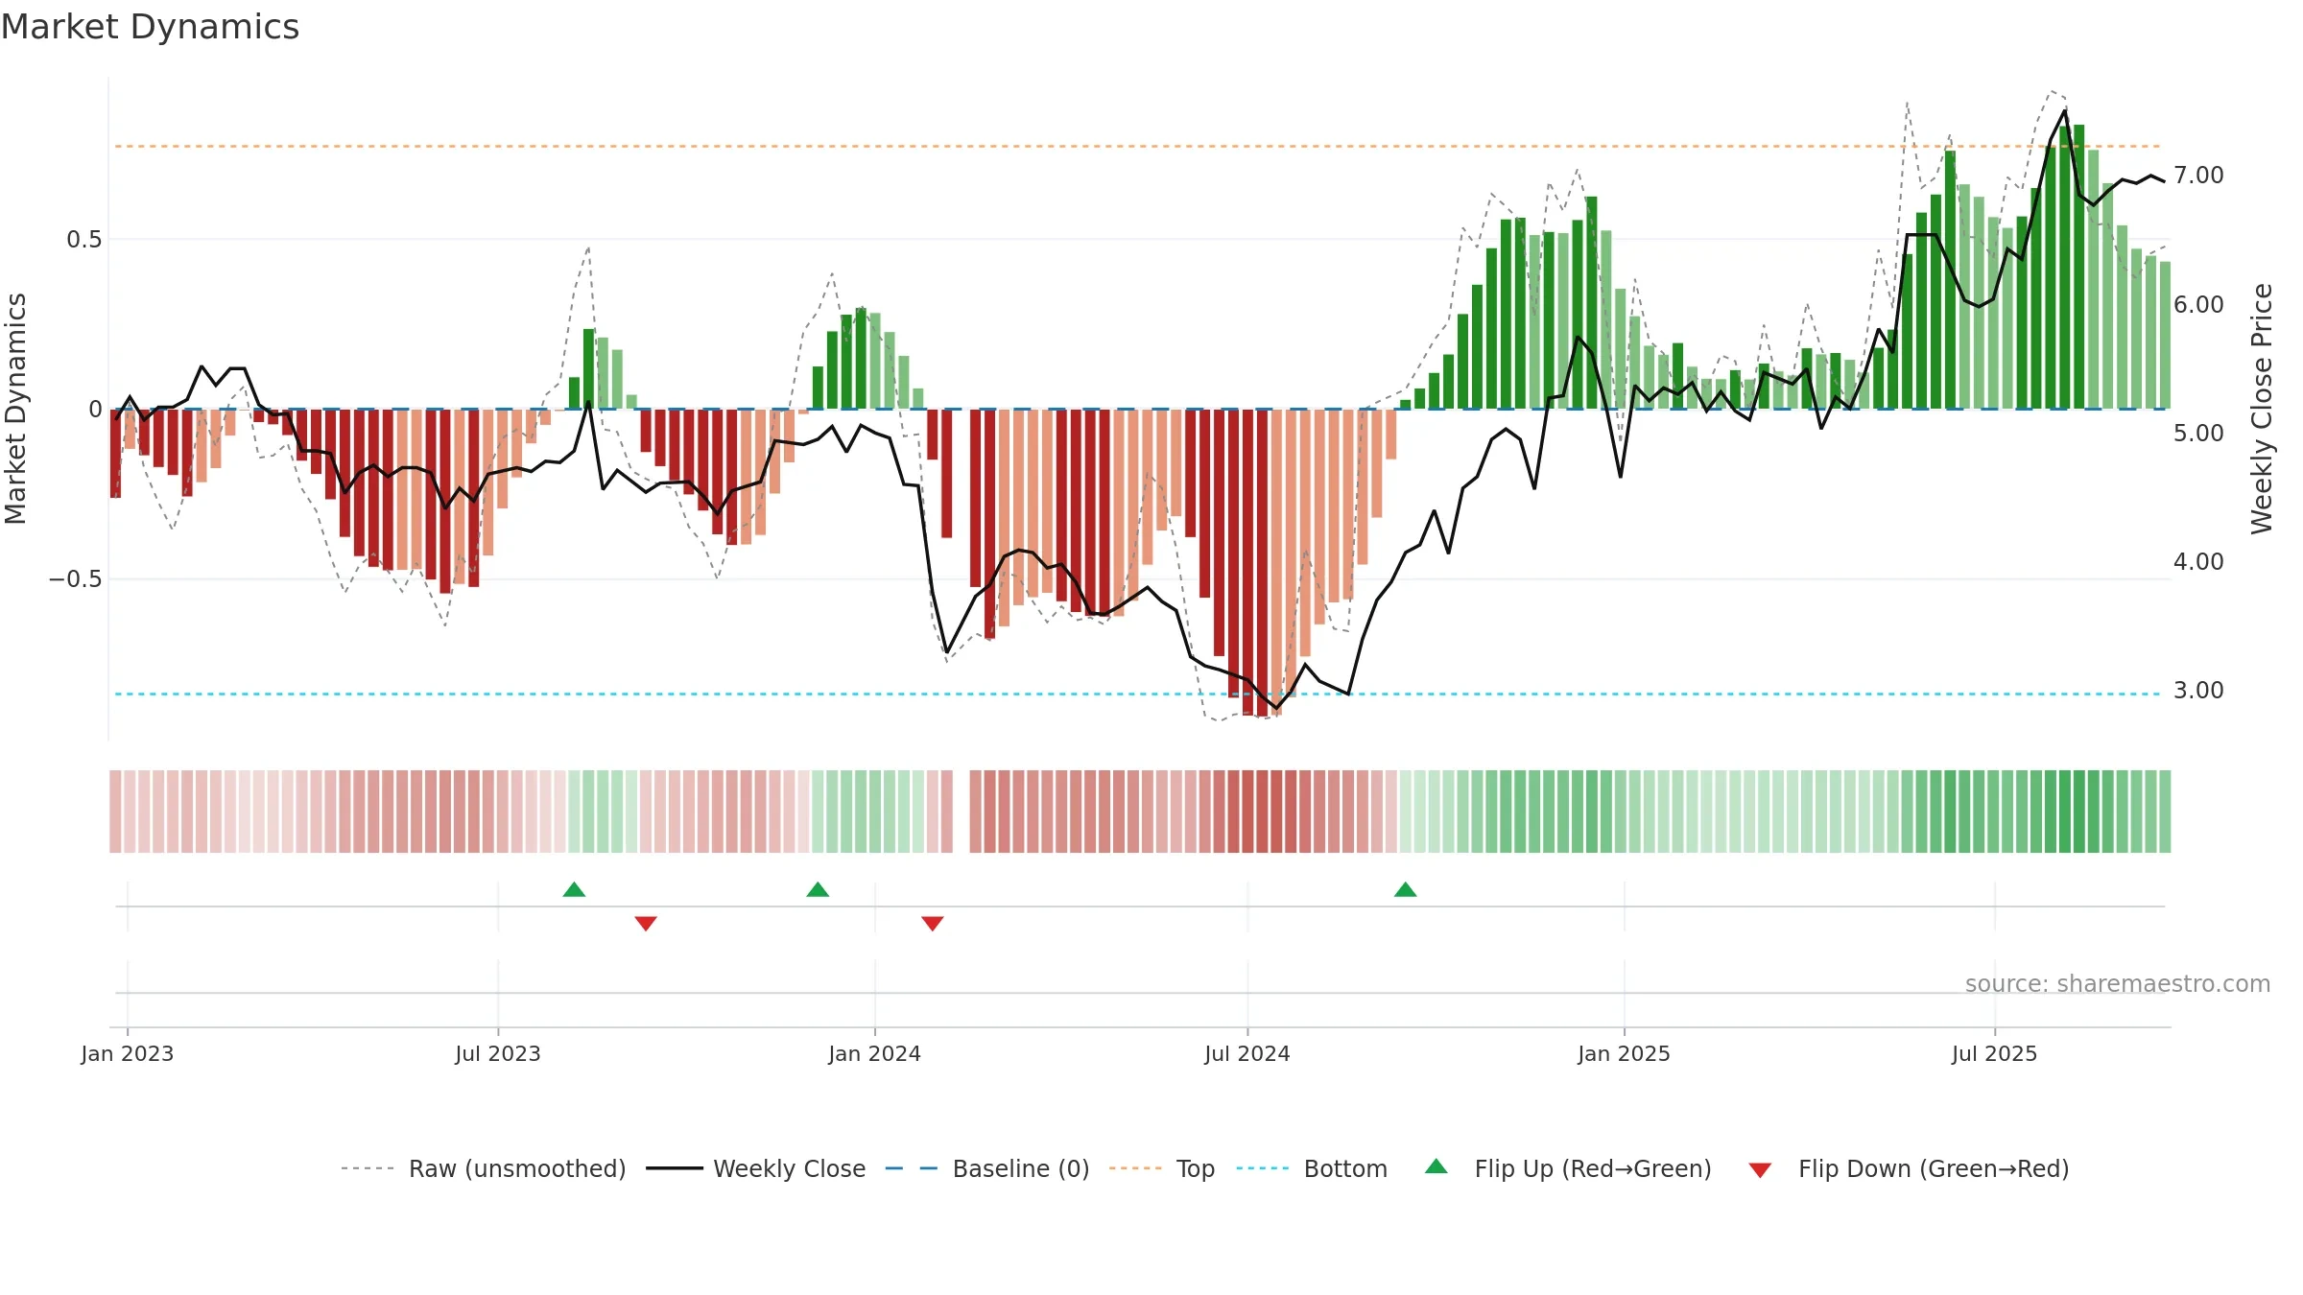
Task: Click the Jan 2024 axis label
Action: 874,1053
